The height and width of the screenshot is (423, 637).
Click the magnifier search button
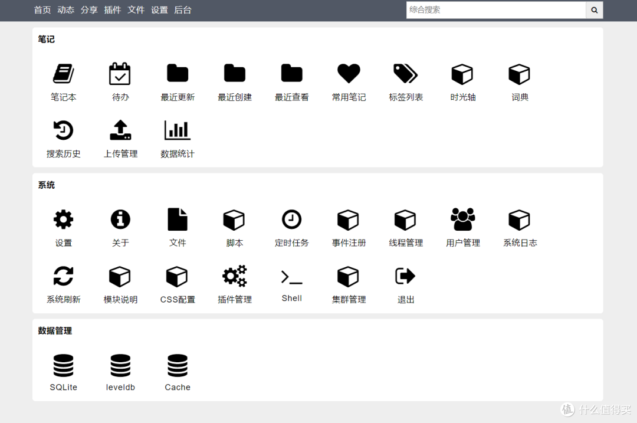[595, 10]
